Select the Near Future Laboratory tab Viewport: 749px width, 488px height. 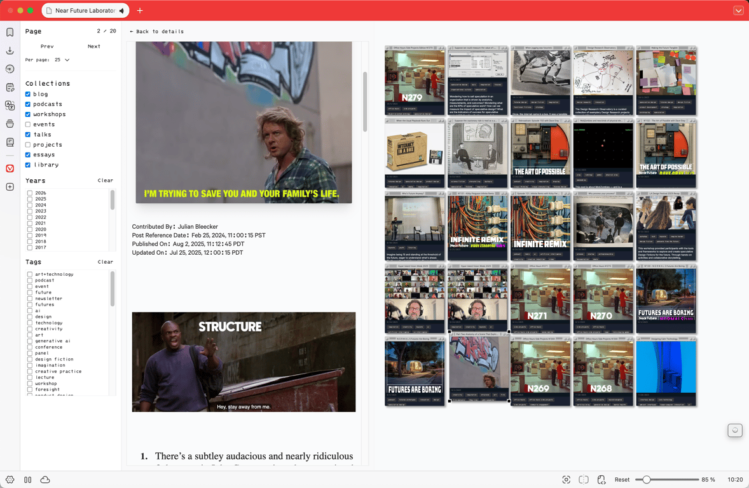tap(85, 11)
